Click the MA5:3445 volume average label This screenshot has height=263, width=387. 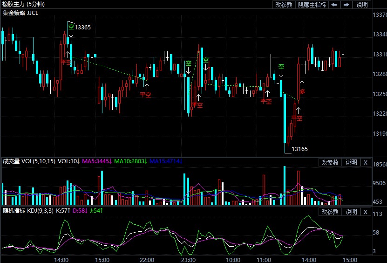[96, 162]
